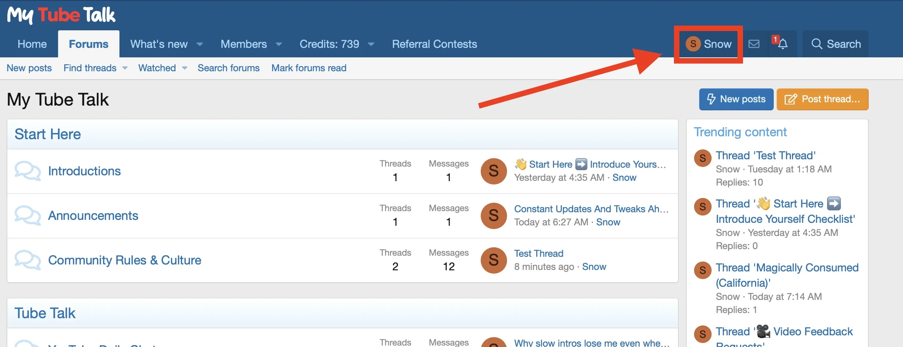Image resolution: width=903 pixels, height=347 pixels.
Task: Click the Introductions forum speech bubble icon
Action: point(27,171)
